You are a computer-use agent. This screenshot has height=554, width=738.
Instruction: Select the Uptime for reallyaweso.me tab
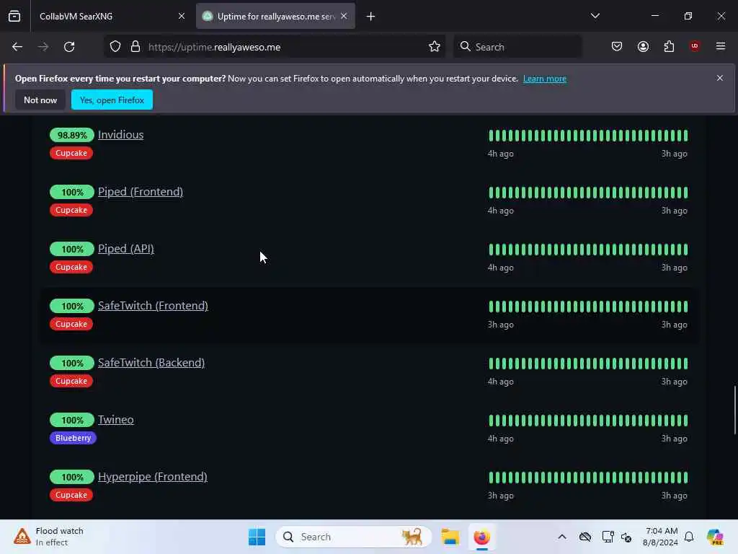(275, 16)
